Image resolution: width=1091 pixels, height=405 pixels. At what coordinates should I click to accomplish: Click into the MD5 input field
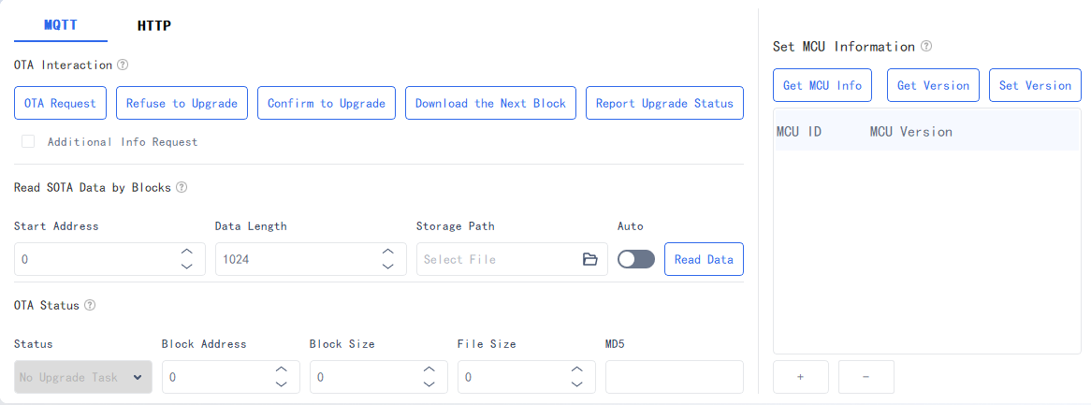coord(675,377)
